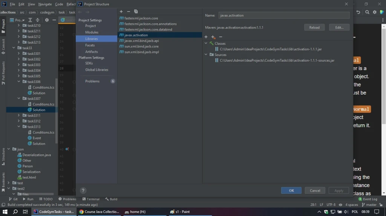
Task: Select the Artifacts settings page
Action: pos(91,51)
